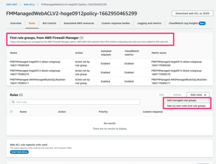Click the search magnifier icon in Find rules

[13, 102]
